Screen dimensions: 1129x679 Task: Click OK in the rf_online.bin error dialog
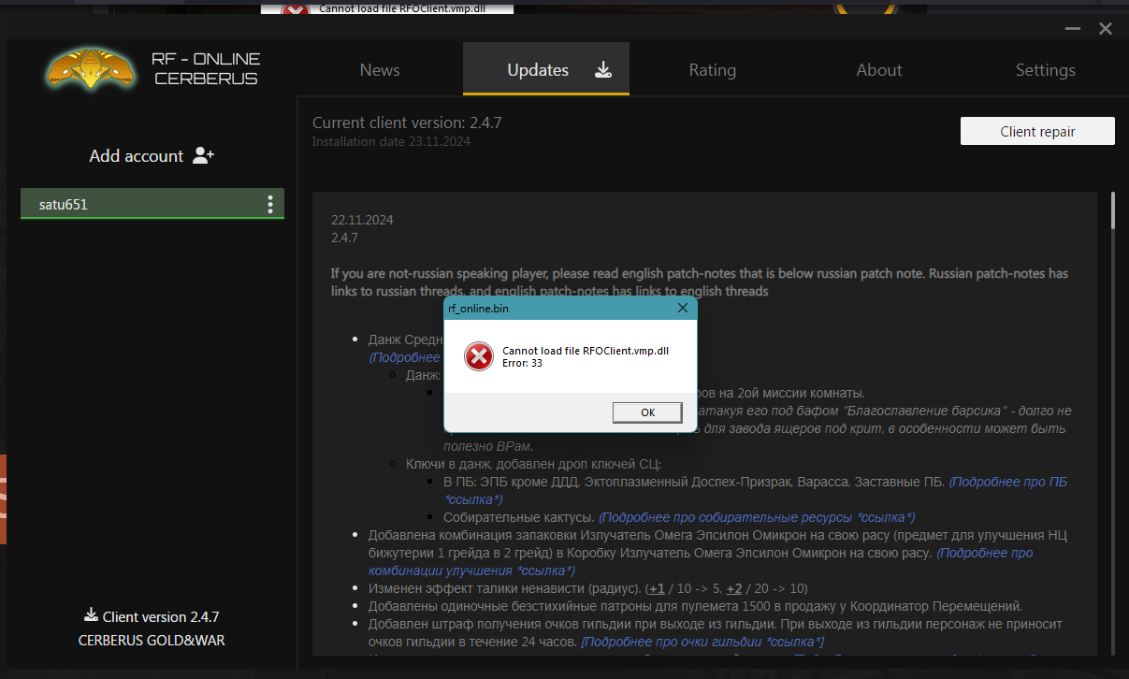tap(647, 412)
